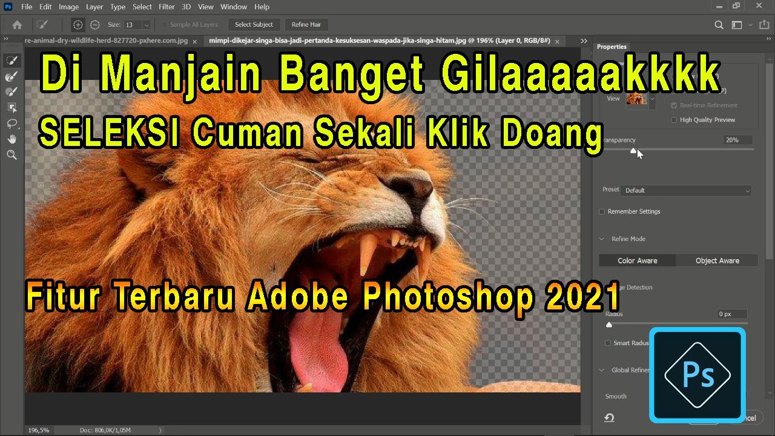
Task: Select the Hand tool
Action: [x=12, y=139]
